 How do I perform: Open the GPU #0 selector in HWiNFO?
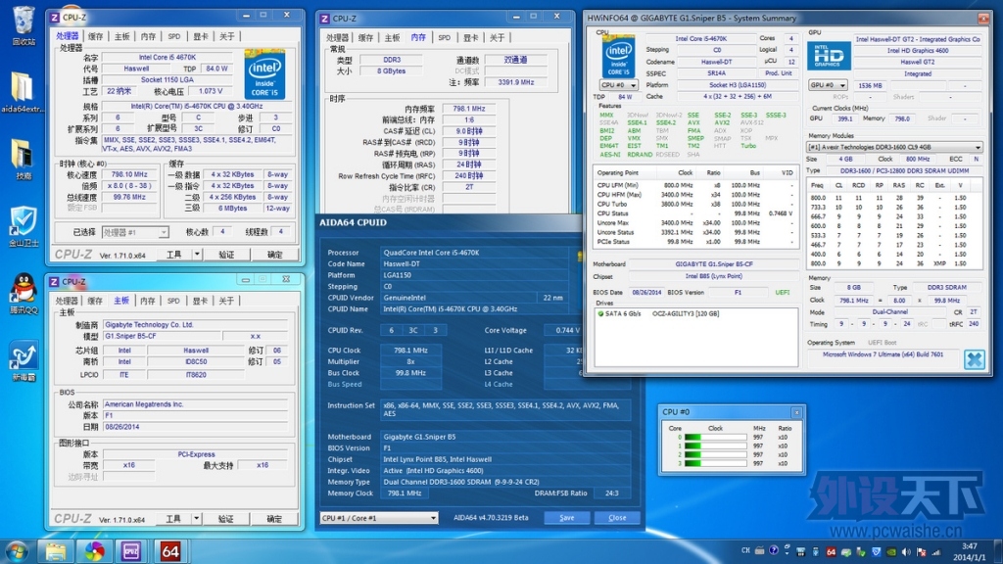pyautogui.click(x=829, y=85)
